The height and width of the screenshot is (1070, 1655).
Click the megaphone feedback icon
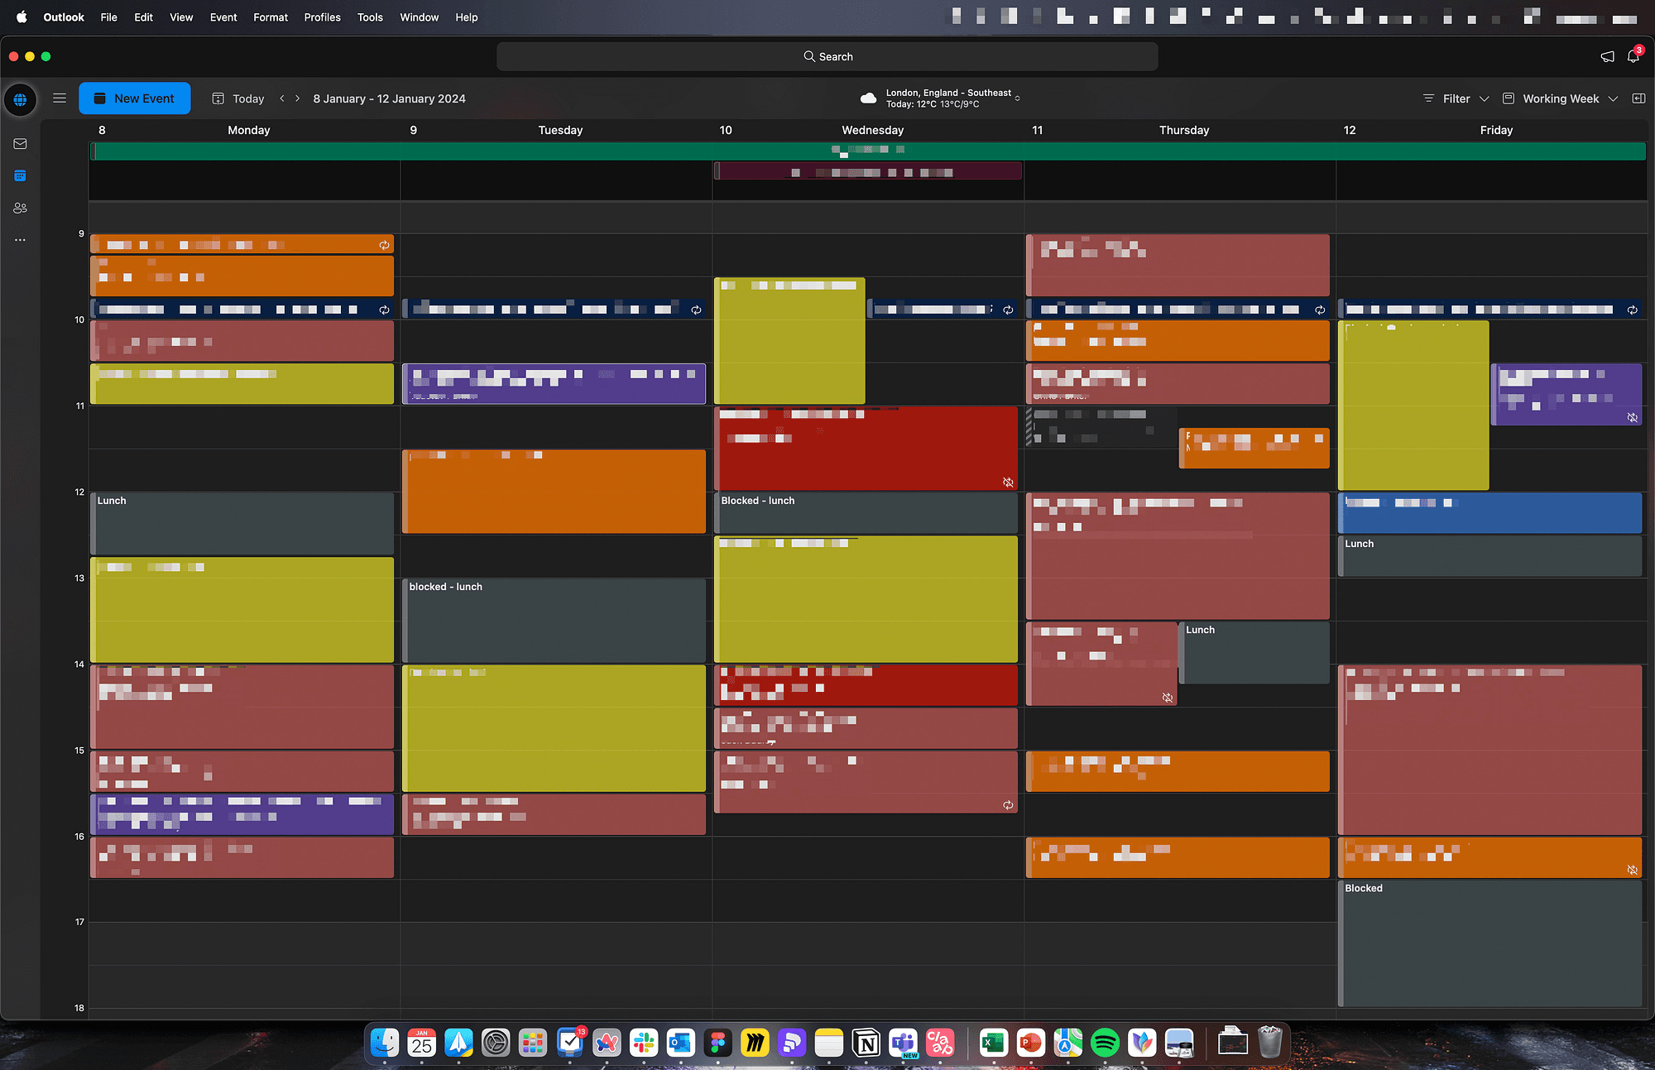click(x=1607, y=56)
